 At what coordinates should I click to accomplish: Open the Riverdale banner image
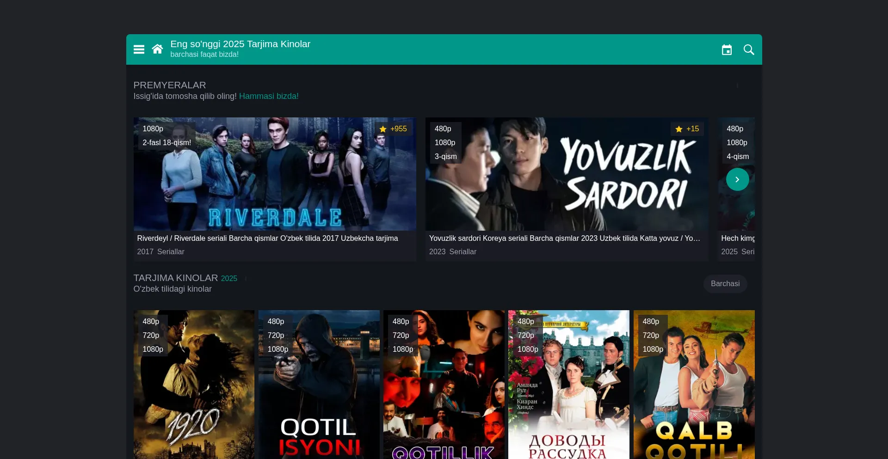pyautogui.click(x=275, y=174)
